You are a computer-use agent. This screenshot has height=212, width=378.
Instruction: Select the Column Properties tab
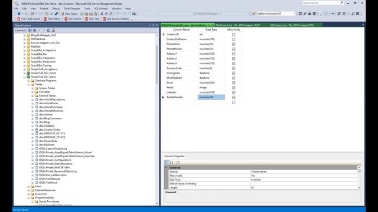(174, 156)
